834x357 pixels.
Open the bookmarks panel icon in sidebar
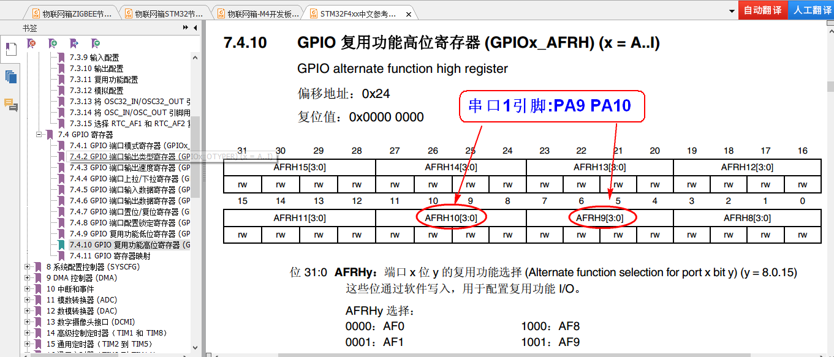10,49
